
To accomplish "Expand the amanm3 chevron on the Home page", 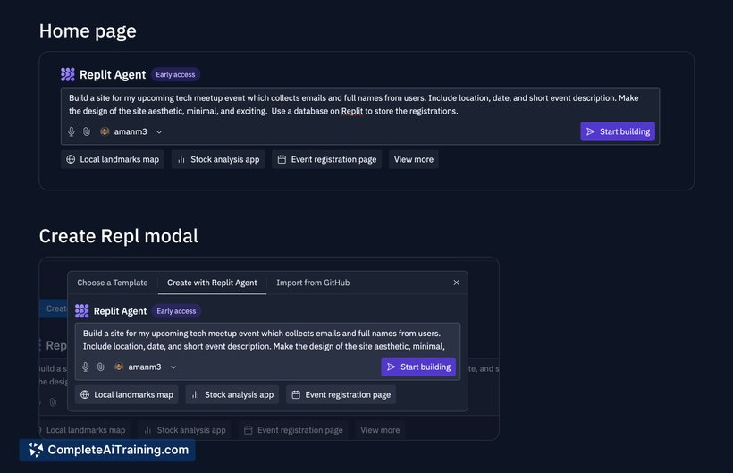I will click(159, 132).
